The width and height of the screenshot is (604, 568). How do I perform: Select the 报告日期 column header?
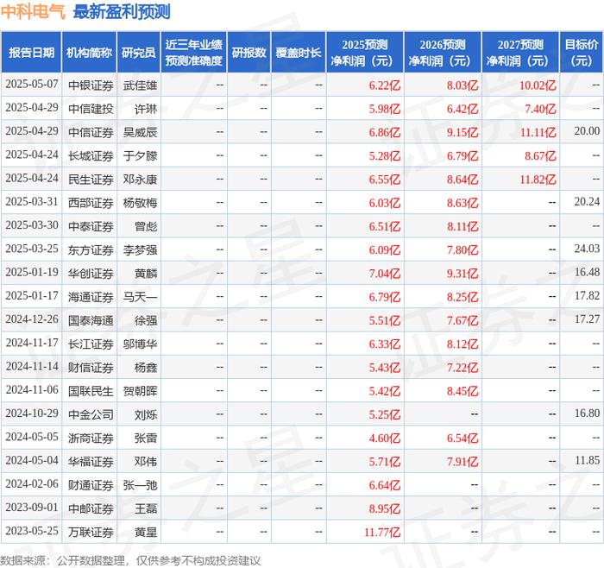[32, 53]
